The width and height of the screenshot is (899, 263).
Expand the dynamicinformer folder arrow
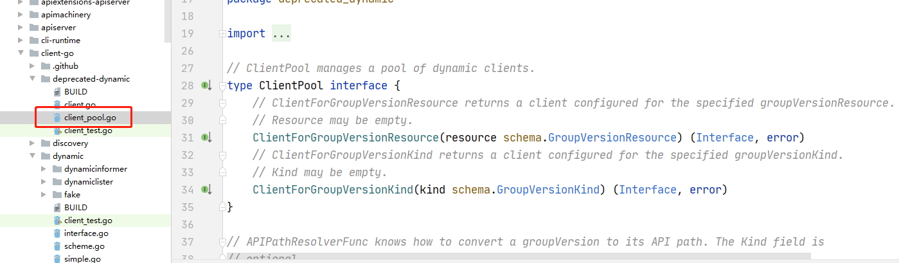coord(44,169)
